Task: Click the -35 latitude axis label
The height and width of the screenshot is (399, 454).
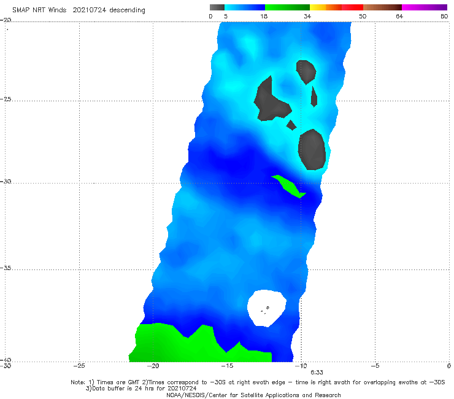Action: (6, 268)
